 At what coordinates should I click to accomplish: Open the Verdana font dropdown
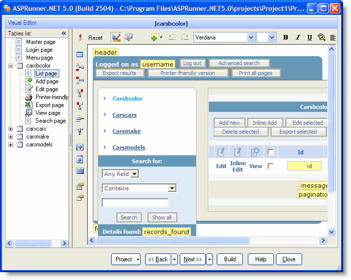251,37
